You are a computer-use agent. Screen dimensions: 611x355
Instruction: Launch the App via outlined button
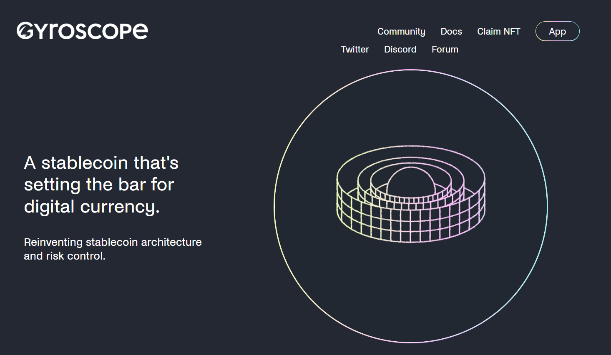557,32
